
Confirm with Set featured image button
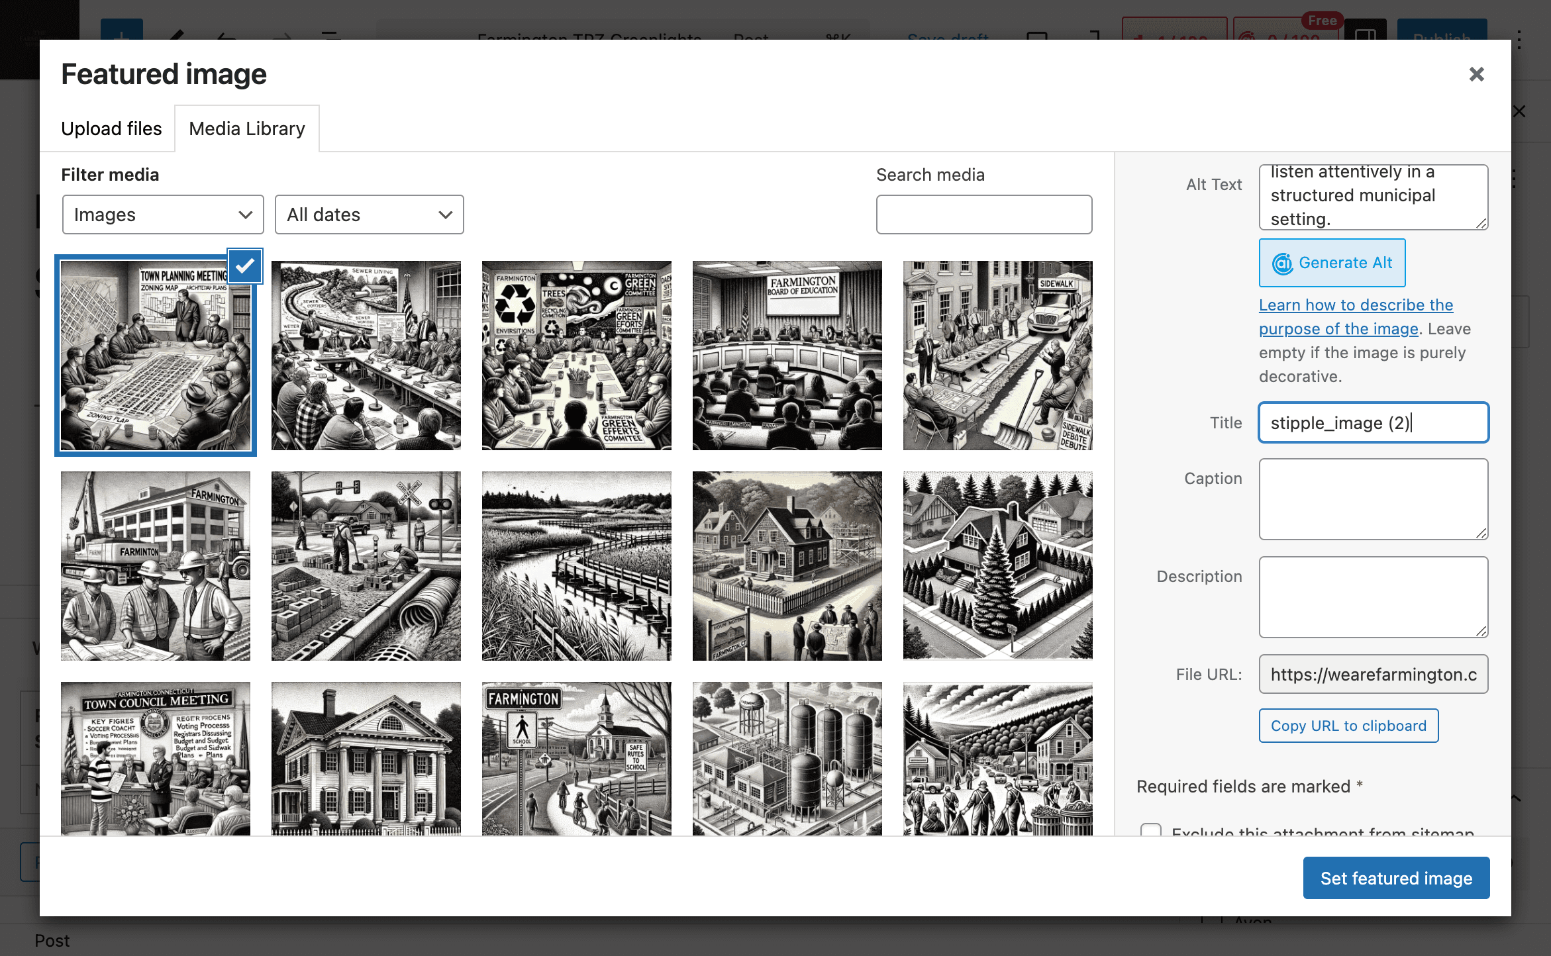[1396, 878]
